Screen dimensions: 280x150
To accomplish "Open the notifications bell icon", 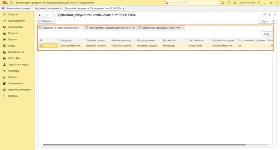I will pyautogui.click(x=223, y=3).
